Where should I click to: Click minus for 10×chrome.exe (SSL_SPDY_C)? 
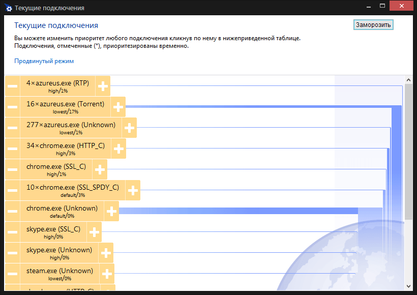[13, 190]
